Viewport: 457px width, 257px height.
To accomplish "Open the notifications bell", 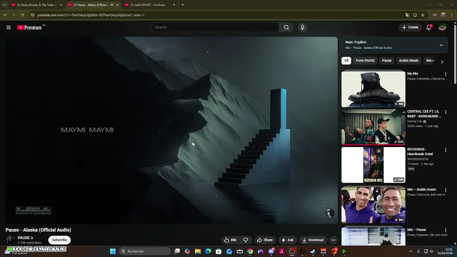I will point(429,27).
